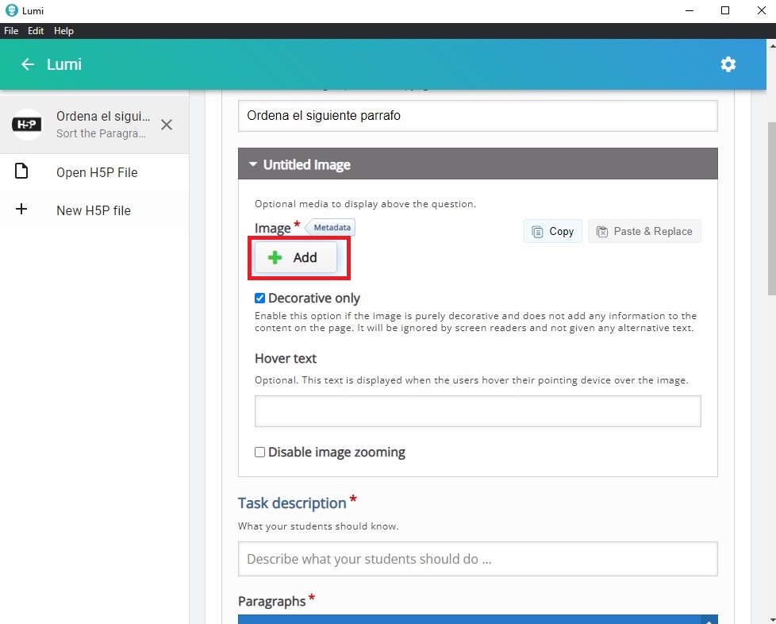
Task: Open settings with the gear icon
Action: [x=728, y=64]
